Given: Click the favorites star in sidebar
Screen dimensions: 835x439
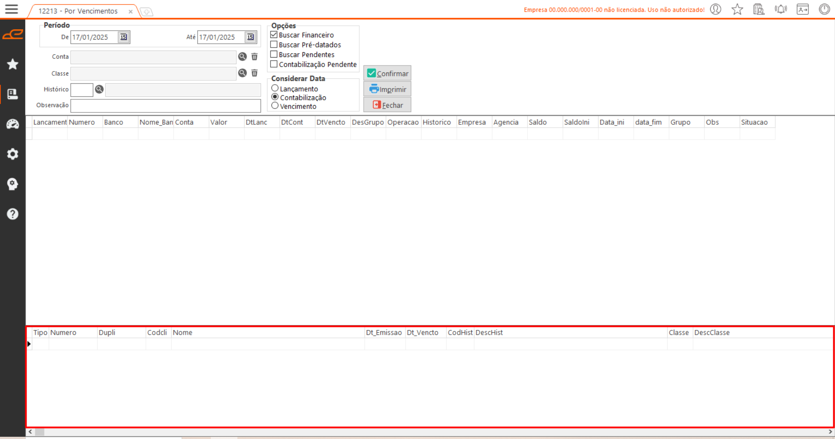Looking at the screenshot, I should [13, 65].
